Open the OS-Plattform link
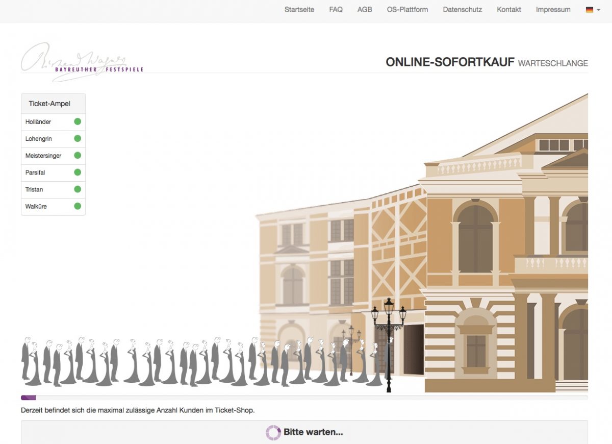The image size is (612, 444). 407,9
